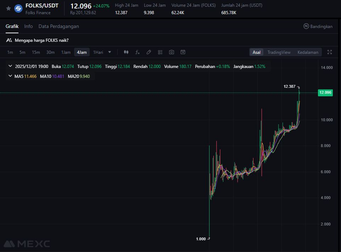
Task: Open candlestick chart type selector
Action: 126,52
